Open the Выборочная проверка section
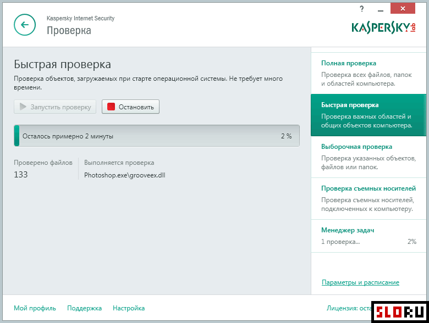Screen dimensions: 429x323 (x=369, y=157)
